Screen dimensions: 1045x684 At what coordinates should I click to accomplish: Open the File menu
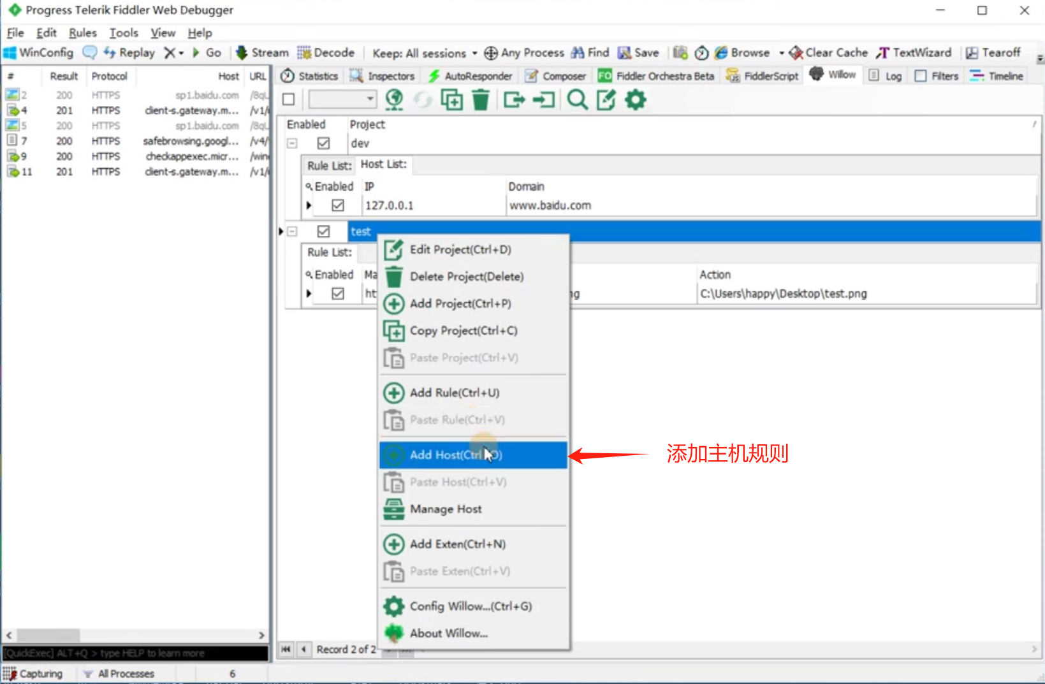coord(15,33)
